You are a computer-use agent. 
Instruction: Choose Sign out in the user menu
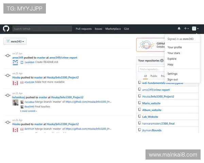172,79
